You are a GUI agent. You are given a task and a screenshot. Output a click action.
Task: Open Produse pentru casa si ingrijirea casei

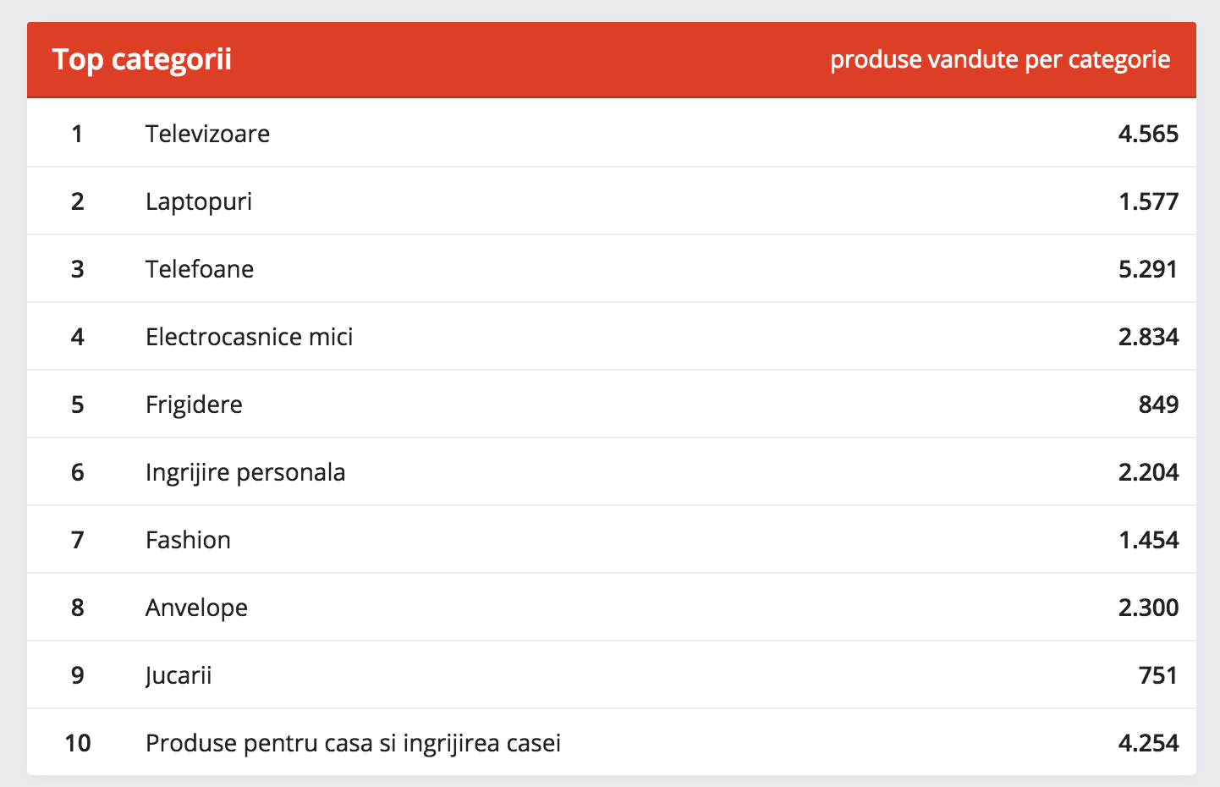353,743
